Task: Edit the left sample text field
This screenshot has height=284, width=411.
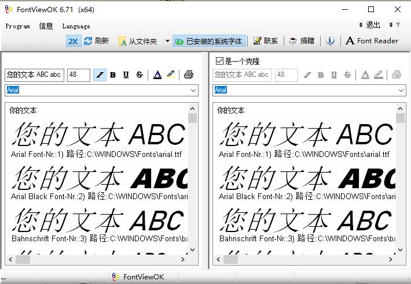Action: (x=34, y=75)
